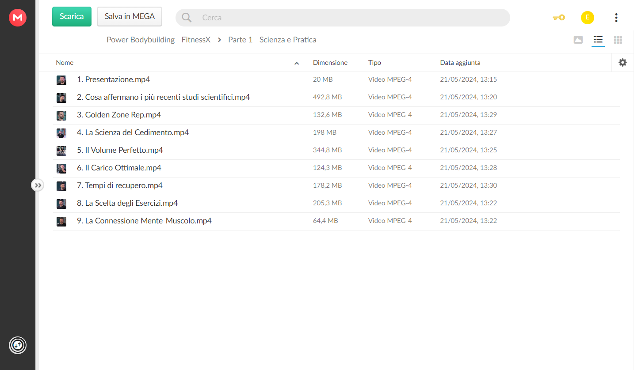The height and width of the screenshot is (370, 634).
Task: Select file 3. Golden Zone Rep.mp4
Action: [x=336, y=115]
